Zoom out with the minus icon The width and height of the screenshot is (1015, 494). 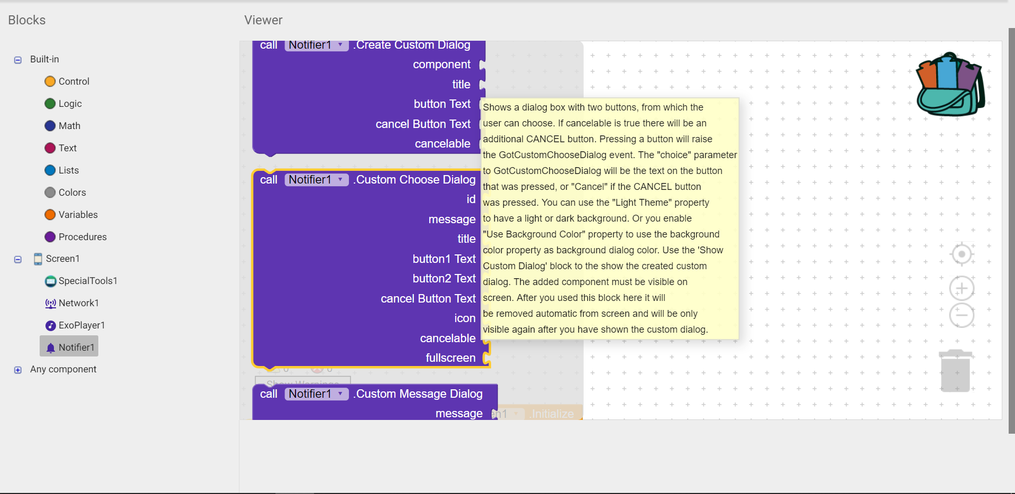(x=962, y=316)
